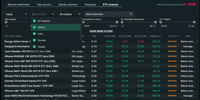Click SHOW MORE FILTERS link

click(x=101, y=31)
